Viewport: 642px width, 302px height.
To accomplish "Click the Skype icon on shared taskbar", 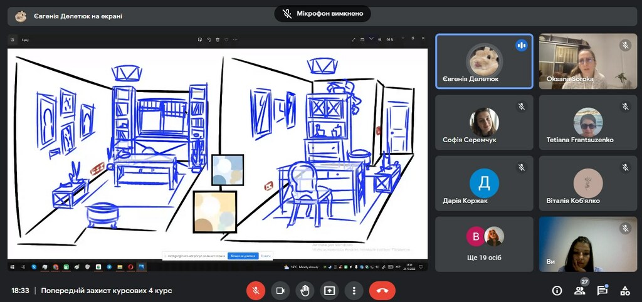I will [34, 267].
